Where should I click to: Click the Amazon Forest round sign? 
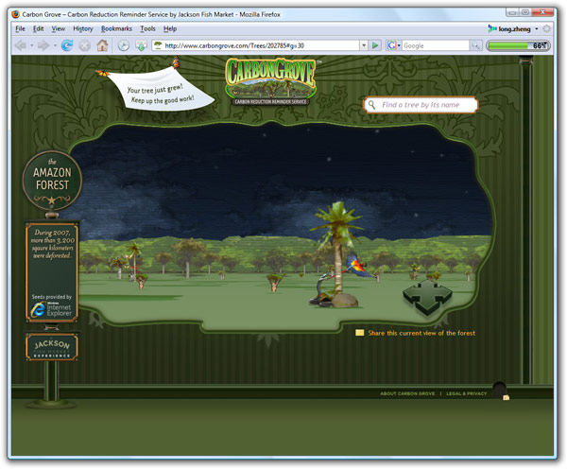[52, 181]
